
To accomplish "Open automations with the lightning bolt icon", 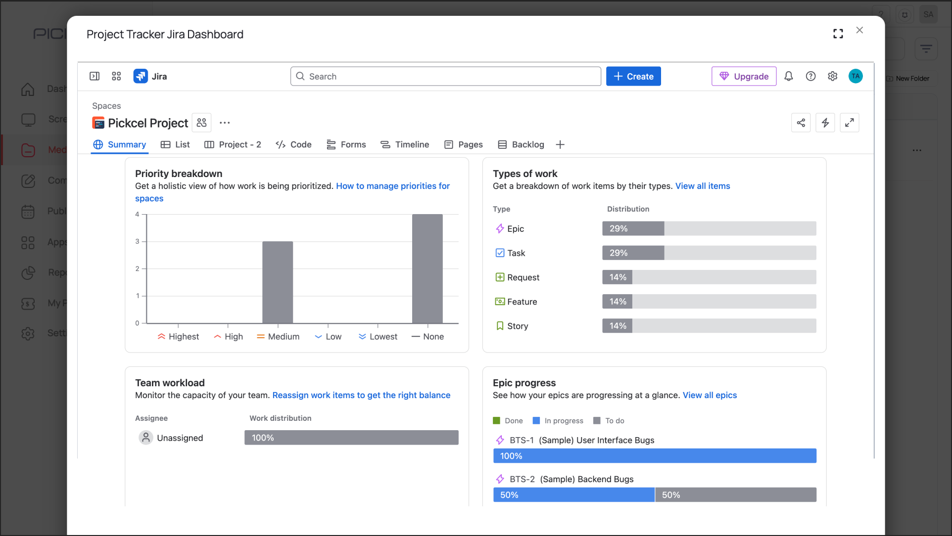I will click(x=825, y=122).
